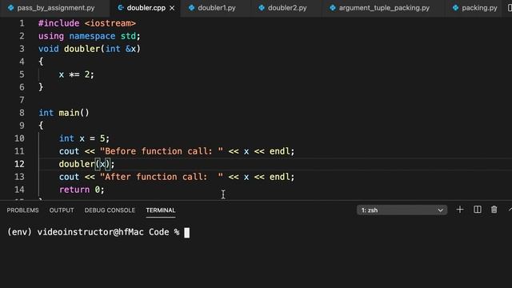The image size is (512, 288).
Task: Click 'using namespace std;' line
Action: [89, 36]
